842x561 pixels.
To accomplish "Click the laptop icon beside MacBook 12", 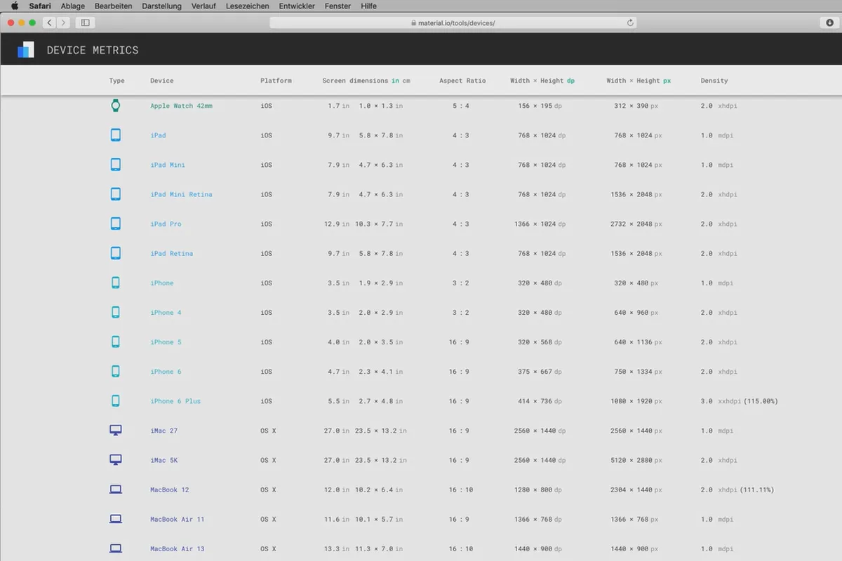I will [116, 489].
